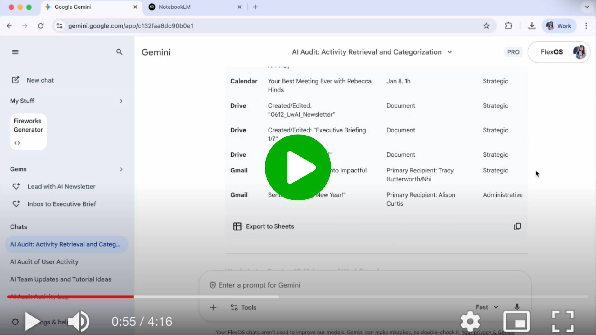Screen dimensions: 596x335
Task: Expand the Gems section chevron
Action: tap(121, 169)
